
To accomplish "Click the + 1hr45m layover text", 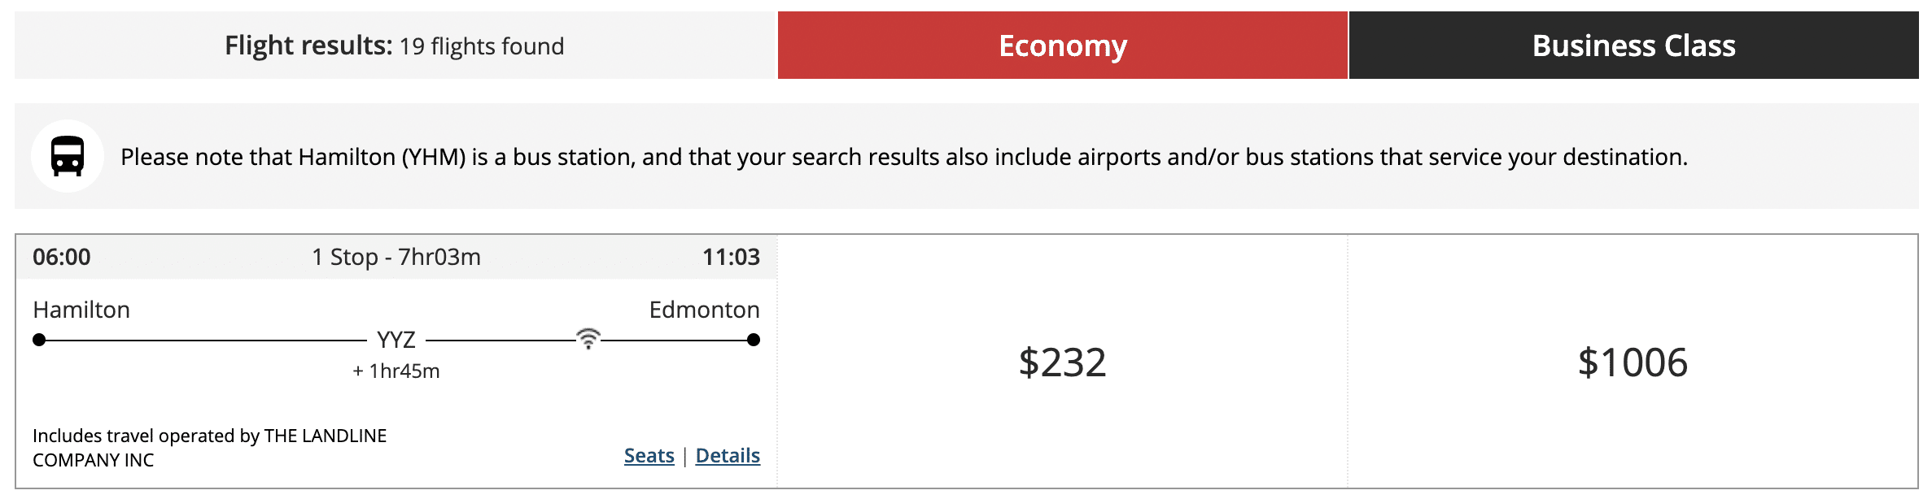I will coord(396,371).
